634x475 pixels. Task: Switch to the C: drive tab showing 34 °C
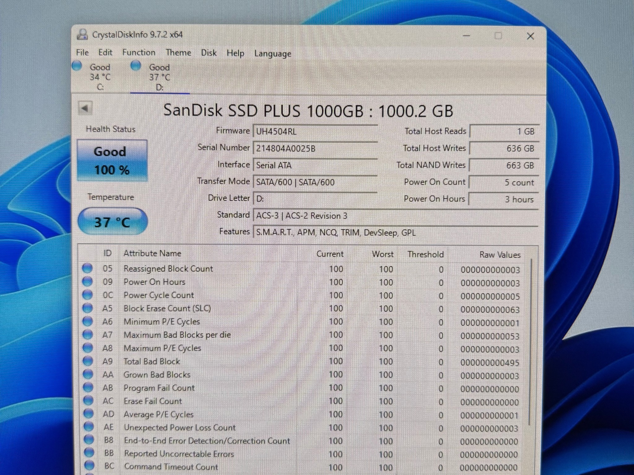(100, 77)
